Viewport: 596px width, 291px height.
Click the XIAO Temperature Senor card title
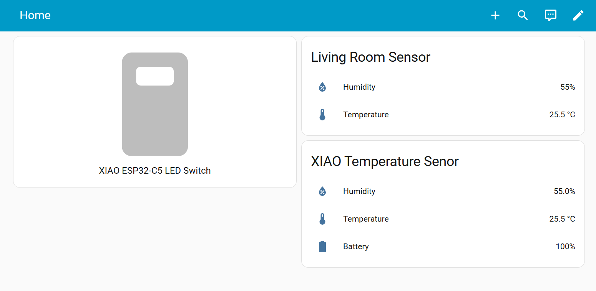(385, 161)
